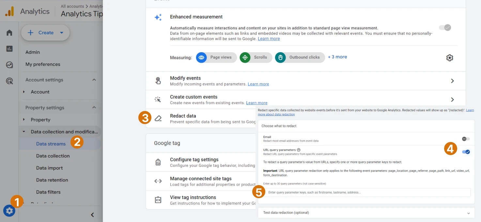This screenshot has width=481, height=222.
Task: Click the Redact data eraser icon
Action: pyautogui.click(x=158, y=119)
